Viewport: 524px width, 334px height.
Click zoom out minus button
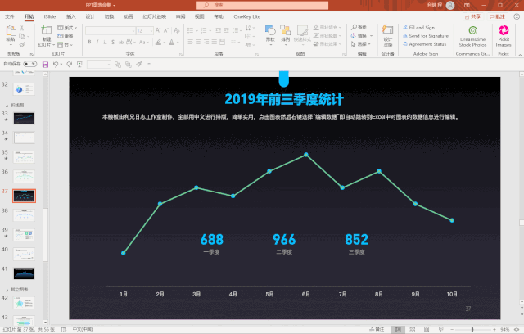coord(452,330)
